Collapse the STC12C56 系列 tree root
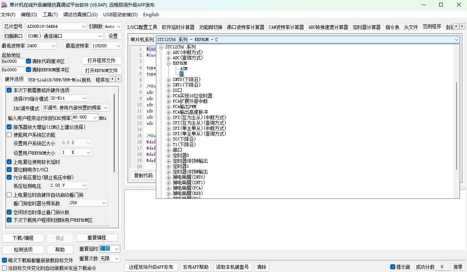This screenshot has height=272, width=467. (161, 47)
